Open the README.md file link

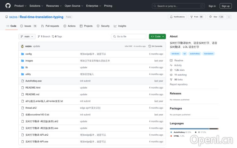[x=32, y=94]
